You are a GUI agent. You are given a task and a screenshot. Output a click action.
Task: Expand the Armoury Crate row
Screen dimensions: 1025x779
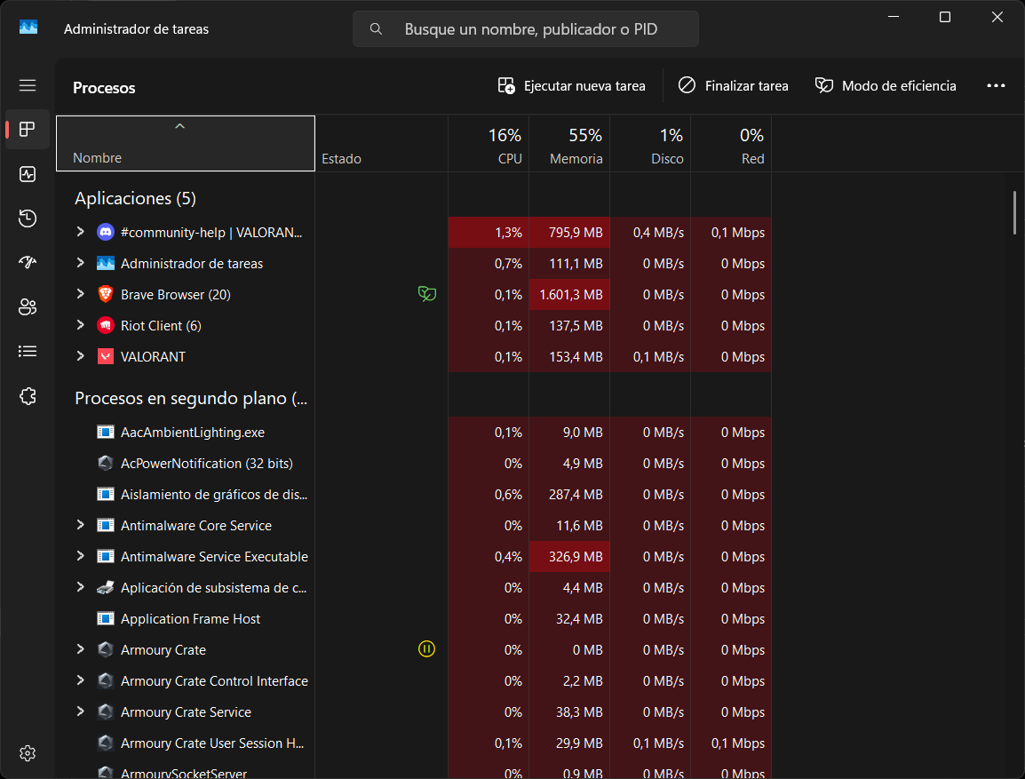(x=81, y=649)
